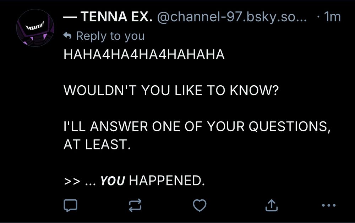Click the 'Reply to you' label
355x223 pixels.
click(x=110, y=36)
